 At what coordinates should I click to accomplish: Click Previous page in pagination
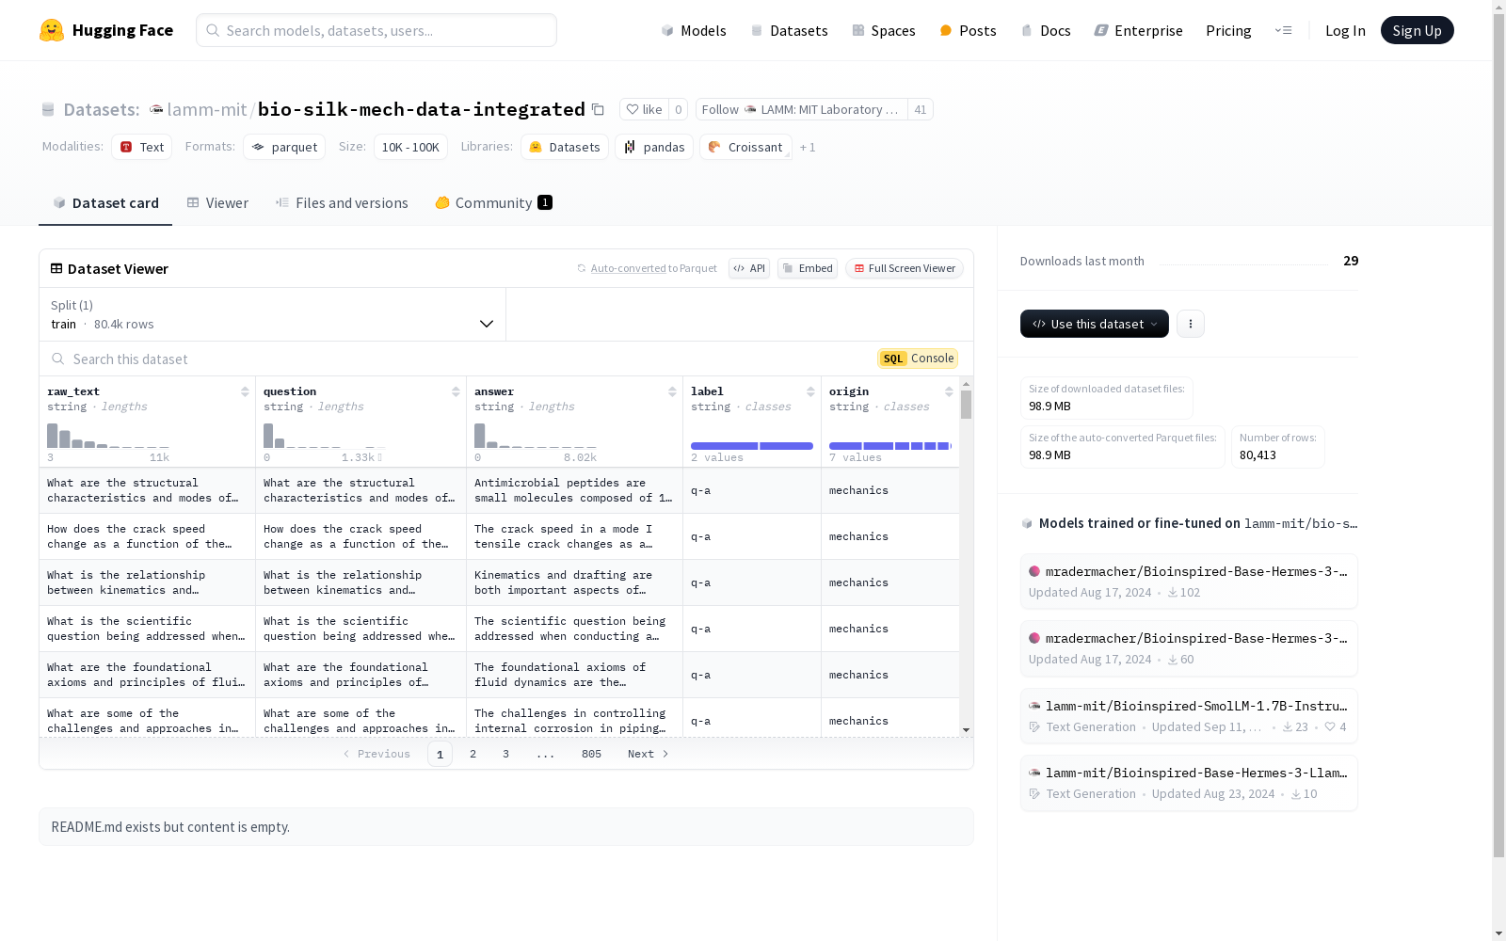pos(376,754)
